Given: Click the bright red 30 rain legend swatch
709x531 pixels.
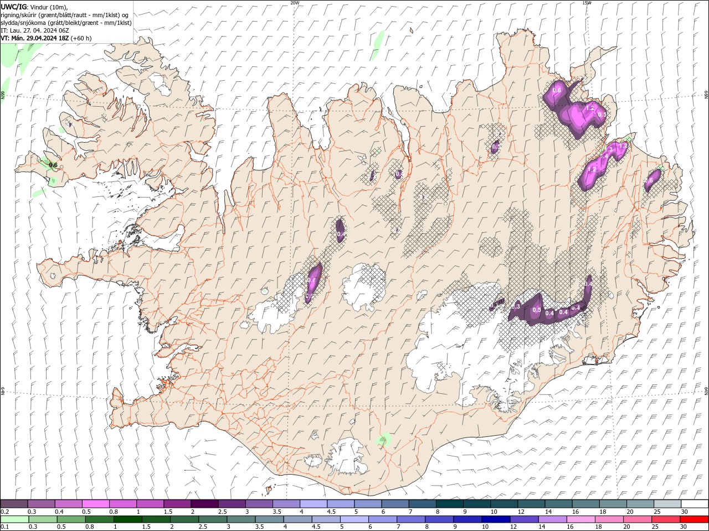Looking at the screenshot, I should point(693,519).
